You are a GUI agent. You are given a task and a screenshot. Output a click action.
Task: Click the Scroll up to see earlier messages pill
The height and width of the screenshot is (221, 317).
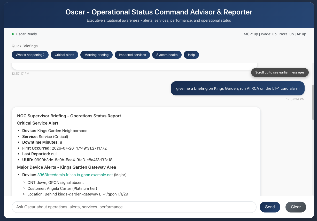[x=280, y=72]
